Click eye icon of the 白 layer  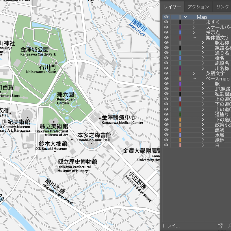point(166,145)
